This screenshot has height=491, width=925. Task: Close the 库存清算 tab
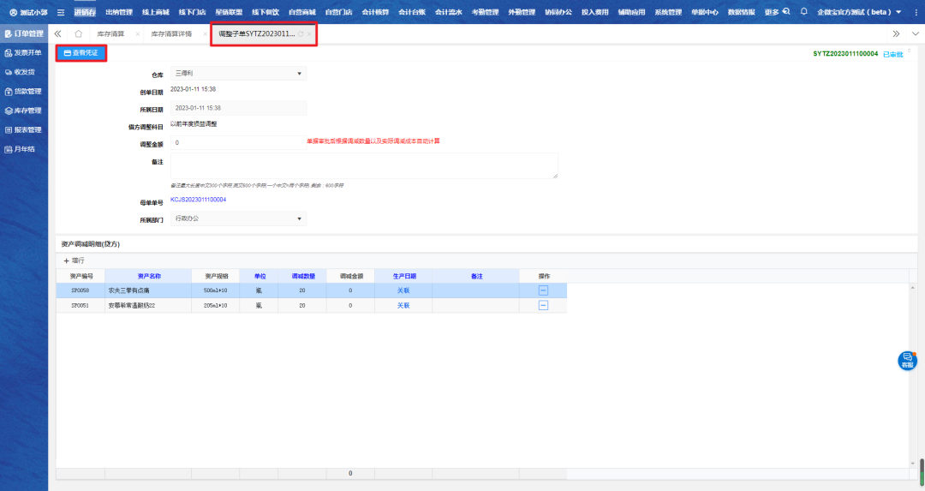coord(137,33)
